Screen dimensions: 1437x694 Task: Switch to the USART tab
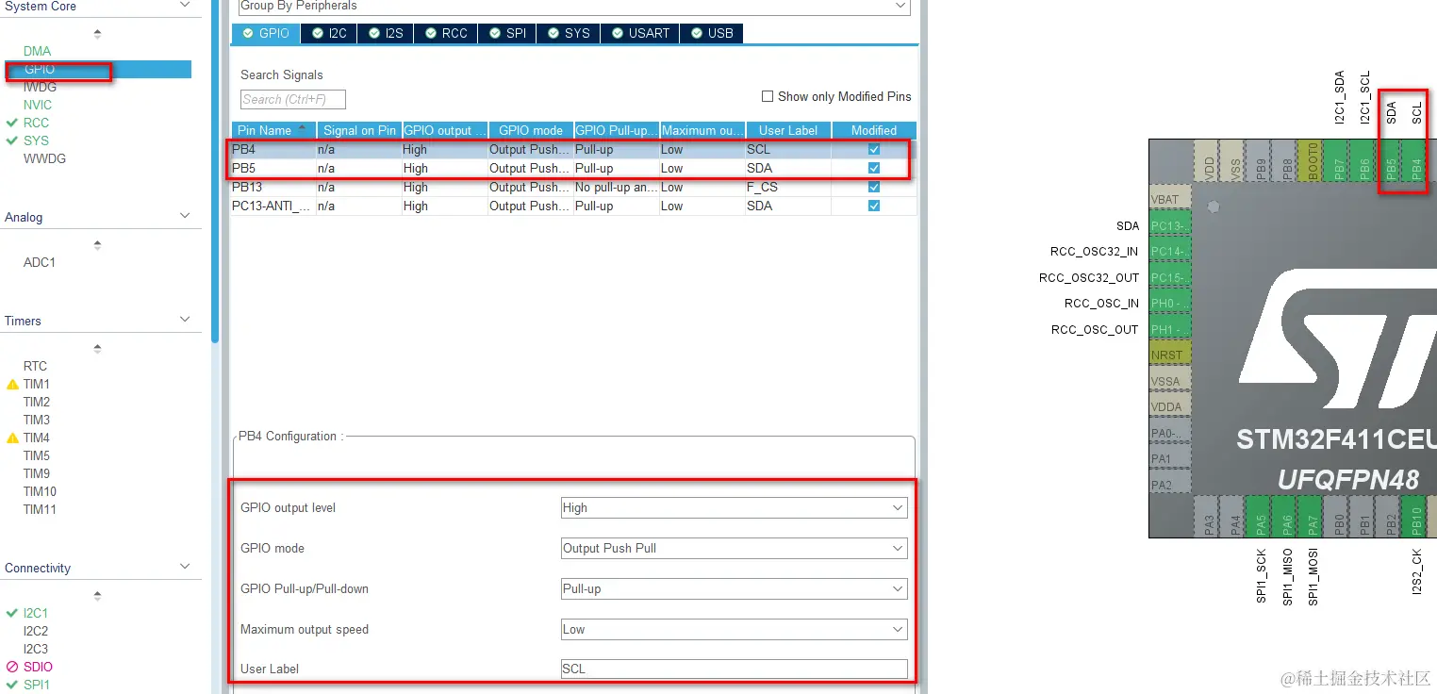pos(640,33)
